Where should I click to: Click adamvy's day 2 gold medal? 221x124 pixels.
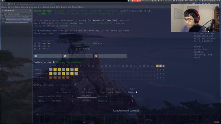tap(55, 70)
